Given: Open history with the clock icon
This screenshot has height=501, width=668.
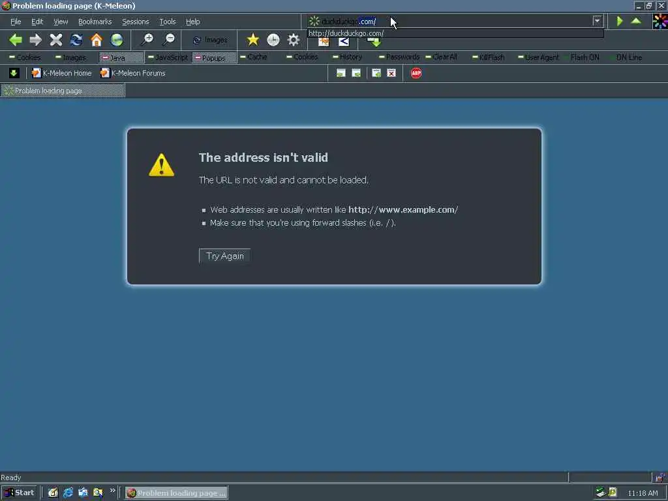Looking at the screenshot, I should point(273,40).
